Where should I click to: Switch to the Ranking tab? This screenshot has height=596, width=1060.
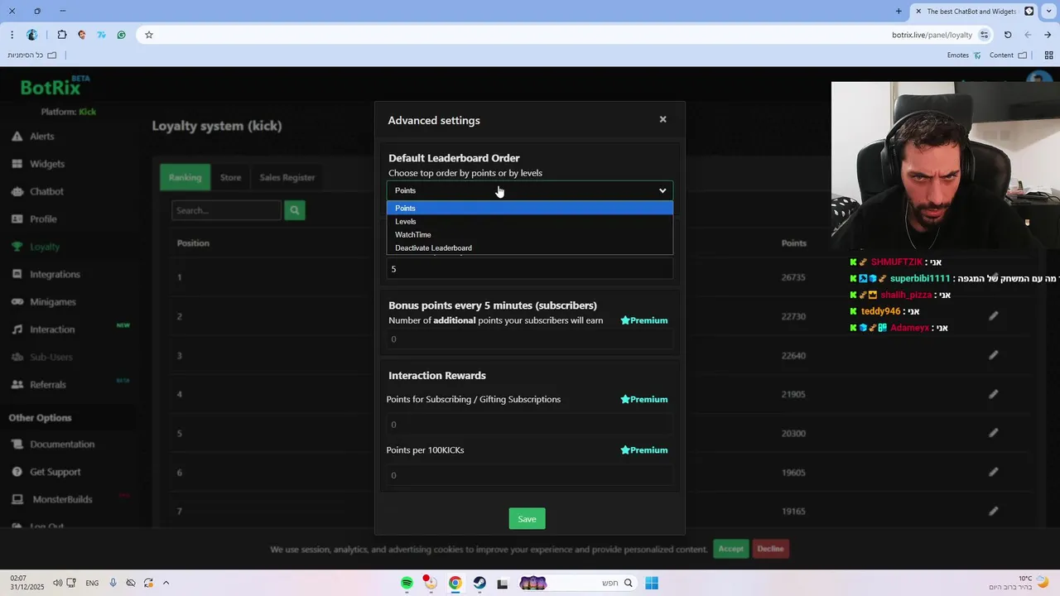pos(185,177)
